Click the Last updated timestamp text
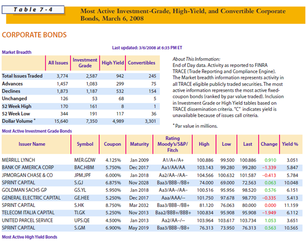The height and width of the screenshot is (241, 307). [147, 48]
